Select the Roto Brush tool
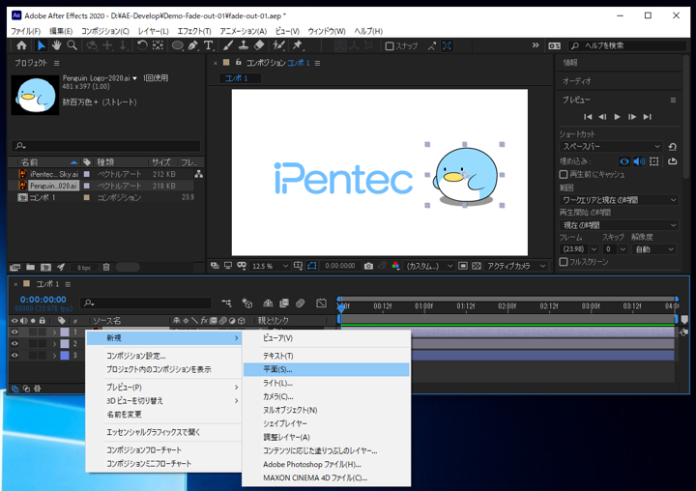This screenshot has width=696, height=491. (x=278, y=45)
